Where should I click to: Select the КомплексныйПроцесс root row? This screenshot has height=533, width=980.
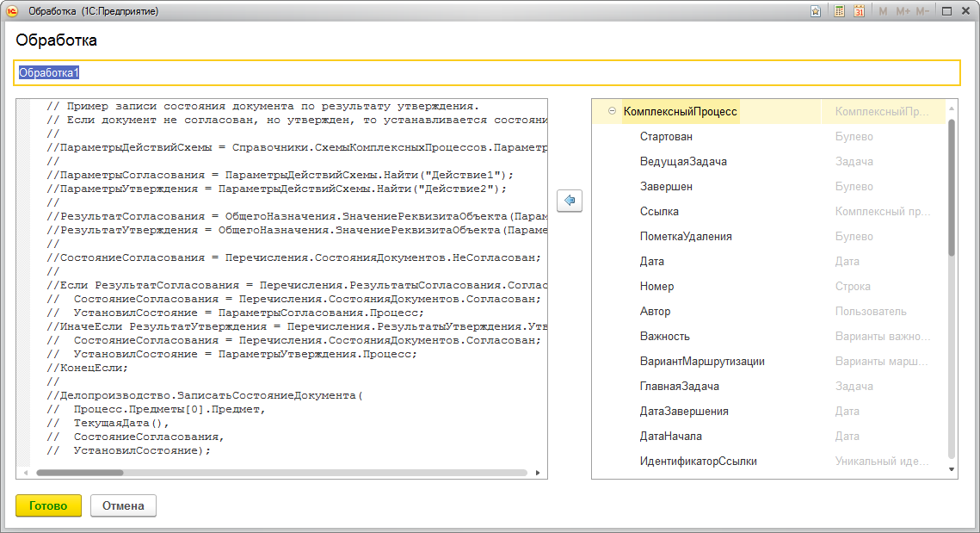(x=768, y=111)
